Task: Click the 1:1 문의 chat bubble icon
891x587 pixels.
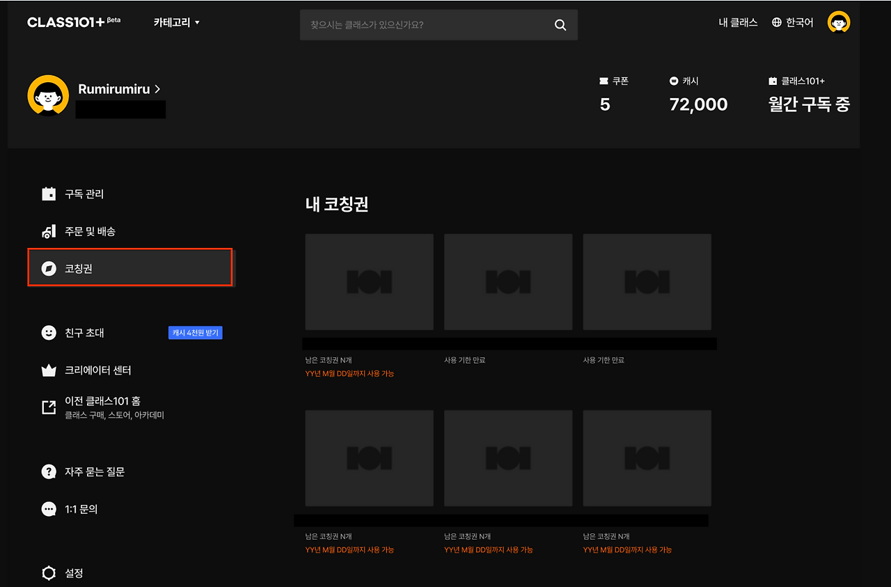Action: click(49, 508)
